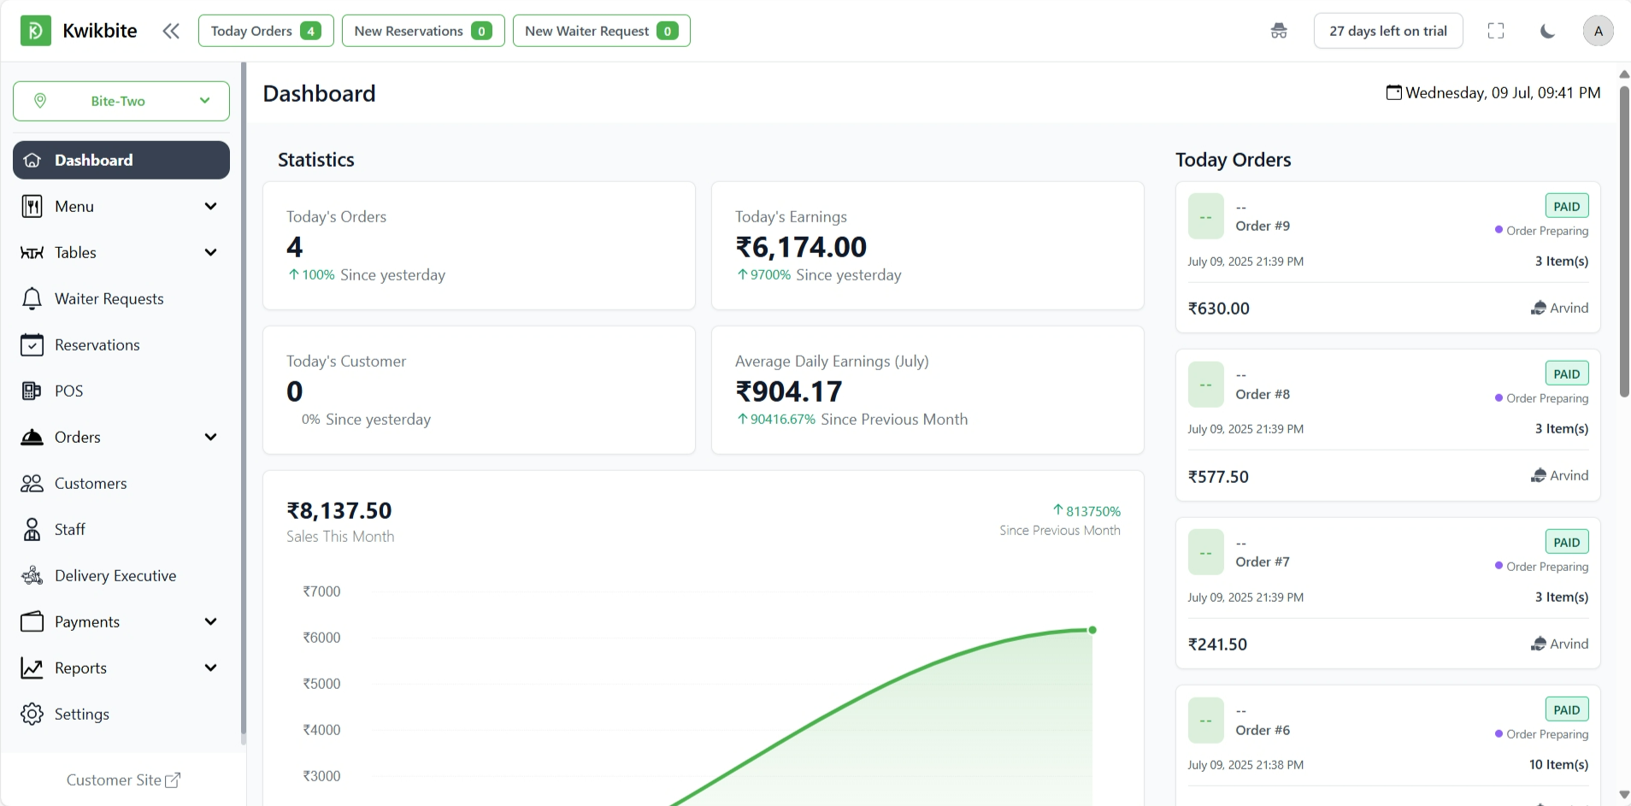
Task: Click the Today Orders button
Action: pyautogui.click(x=266, y=31)
